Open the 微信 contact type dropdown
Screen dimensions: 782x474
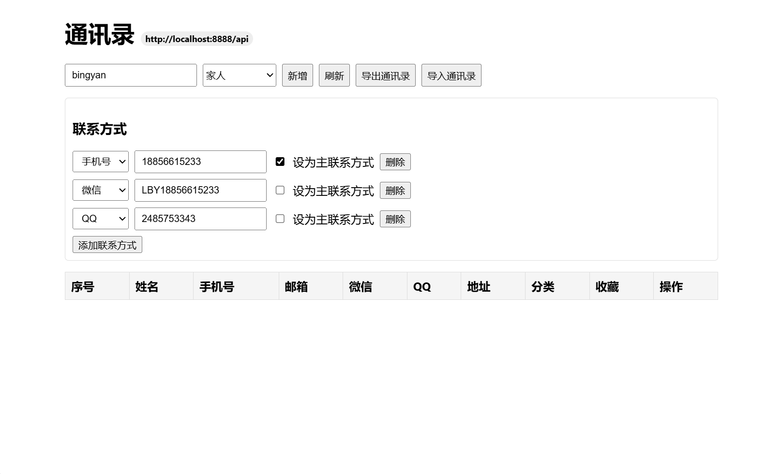coord(101,190)
